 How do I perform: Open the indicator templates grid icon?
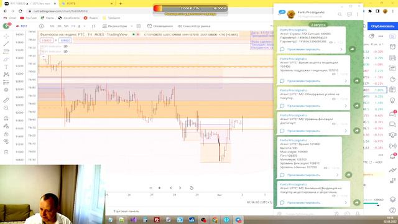pos(139,26)
